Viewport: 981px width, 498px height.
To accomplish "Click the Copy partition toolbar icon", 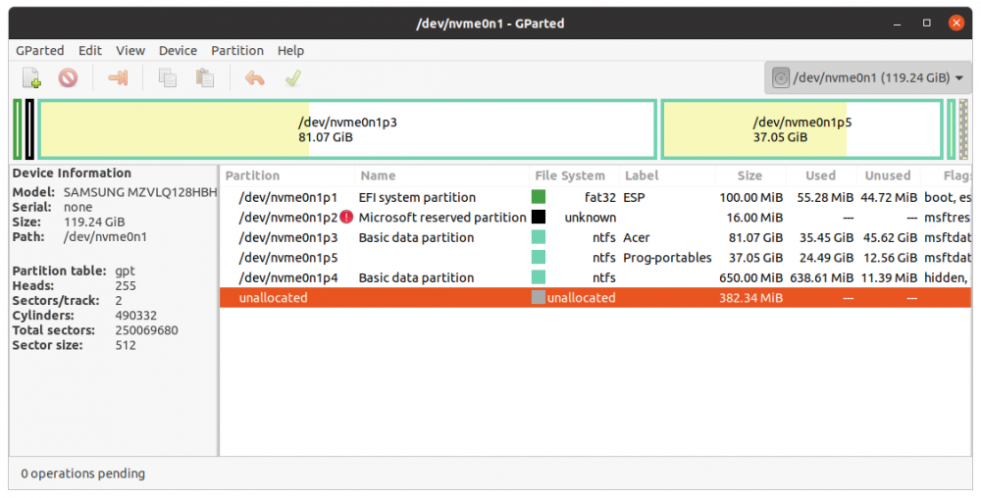I will (168, 77).
